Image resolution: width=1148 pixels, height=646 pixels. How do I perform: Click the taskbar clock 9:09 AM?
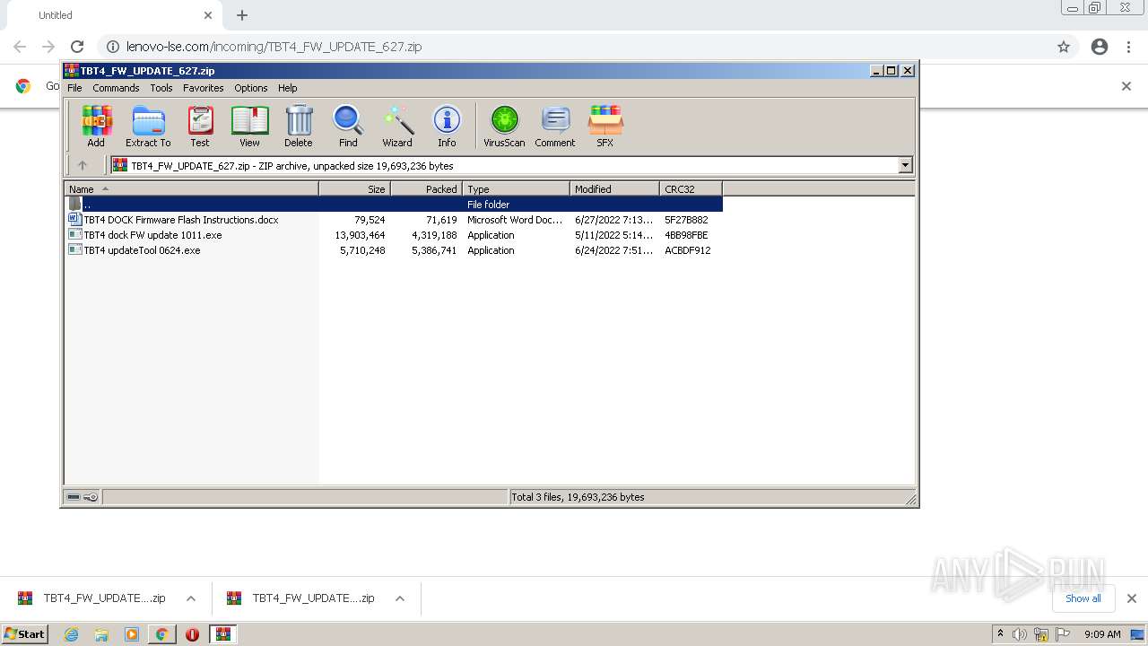click(1102, 634)
